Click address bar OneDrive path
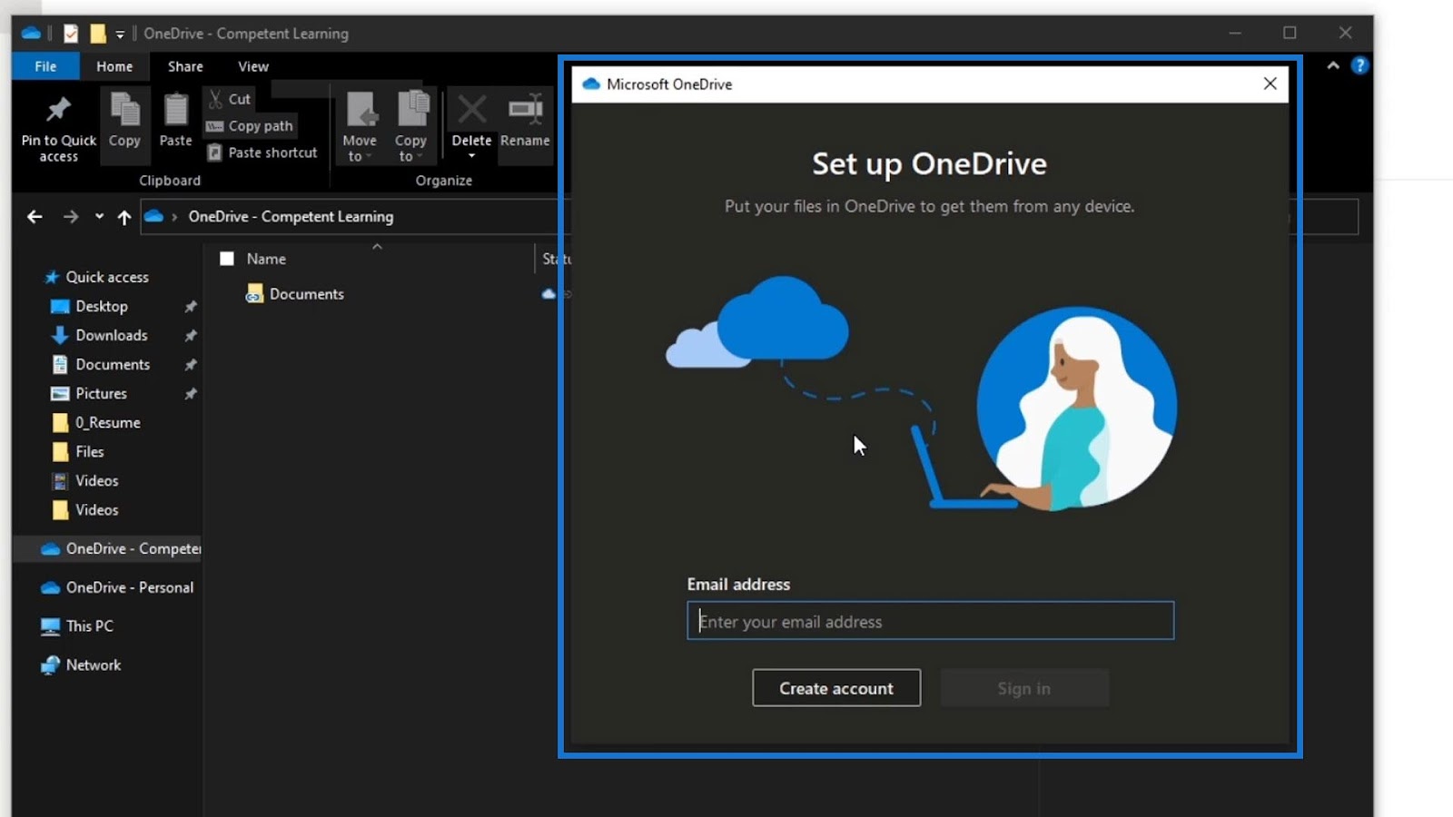 pos(291,217)
